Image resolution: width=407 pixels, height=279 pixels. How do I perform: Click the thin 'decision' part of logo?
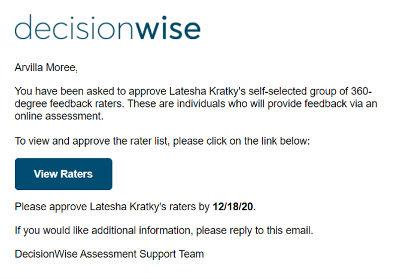(74, 27)
